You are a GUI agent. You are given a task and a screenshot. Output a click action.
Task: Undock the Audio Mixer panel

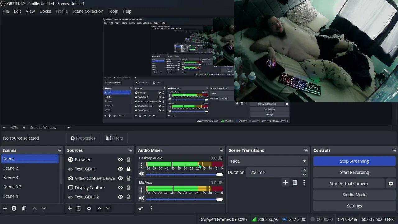click(x=221, y=150)
